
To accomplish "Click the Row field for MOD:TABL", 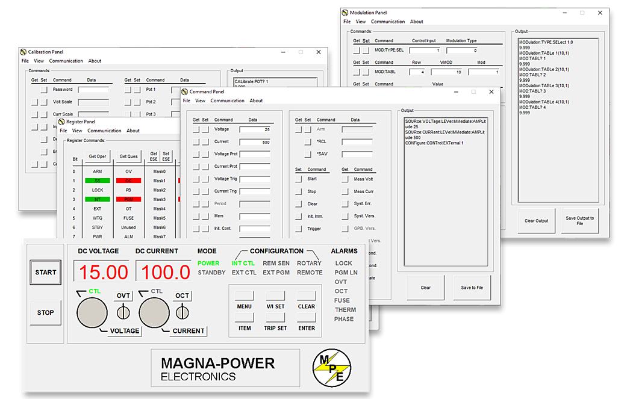I will click(x=417, y=72).
